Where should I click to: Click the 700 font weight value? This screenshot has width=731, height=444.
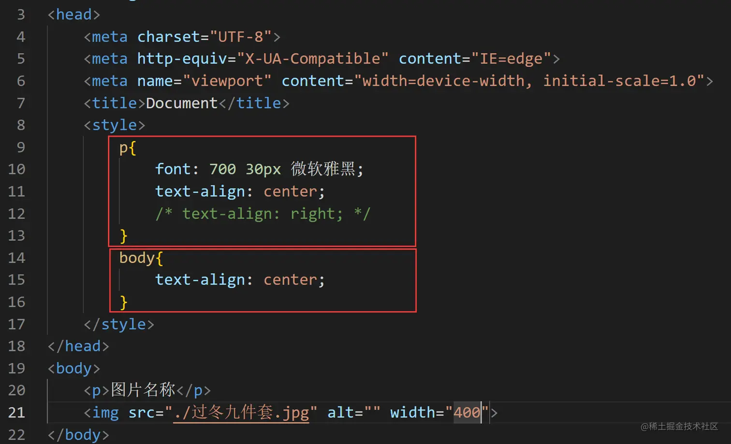tap(222, 169)
